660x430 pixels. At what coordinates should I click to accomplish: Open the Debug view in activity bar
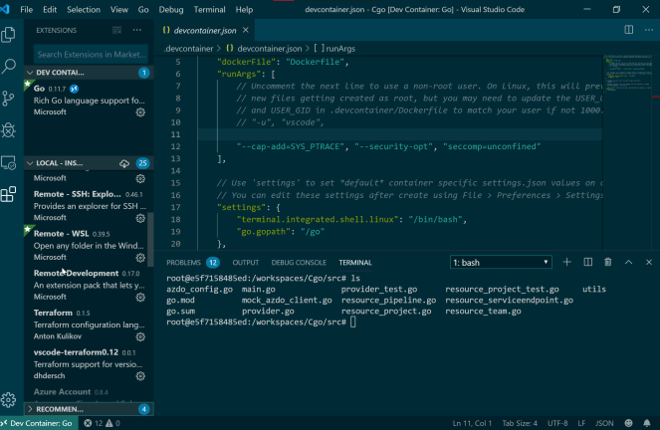10,130
